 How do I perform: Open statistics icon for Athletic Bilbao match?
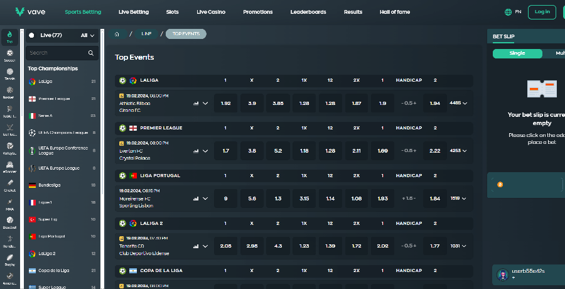pyautogui.click(x=195, y=103)
